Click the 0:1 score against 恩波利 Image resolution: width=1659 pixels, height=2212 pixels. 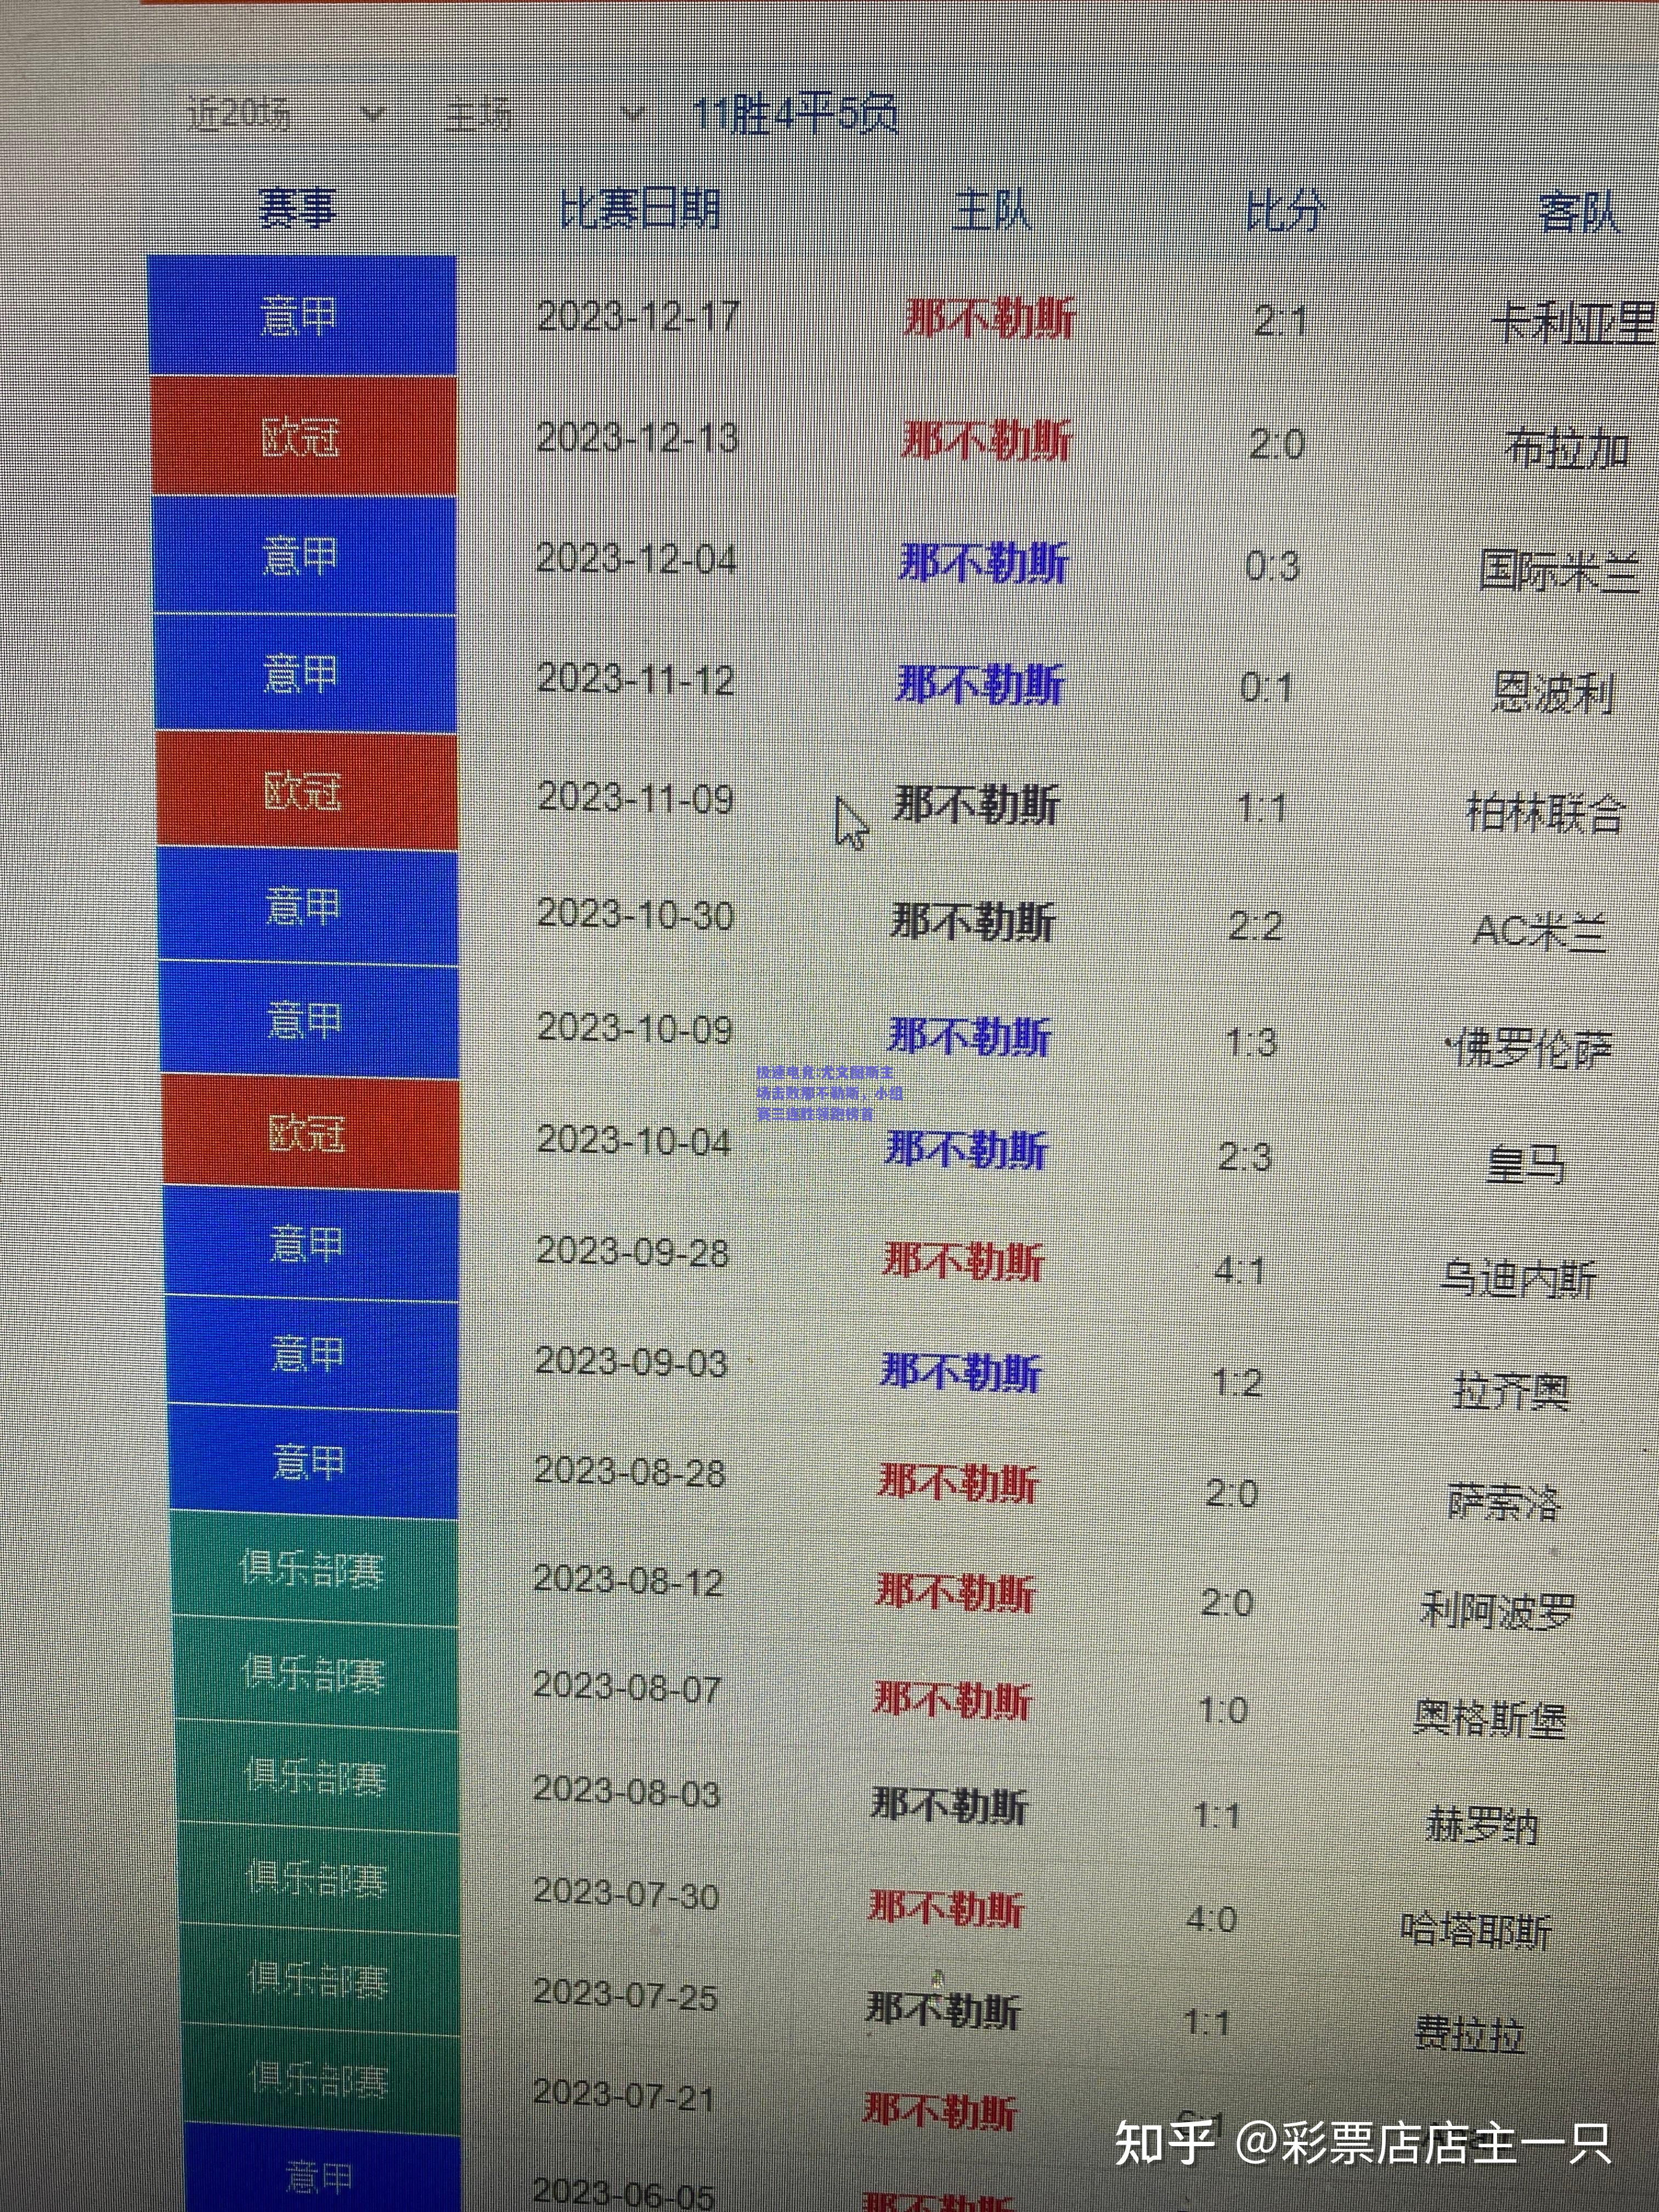[1266, 687]
